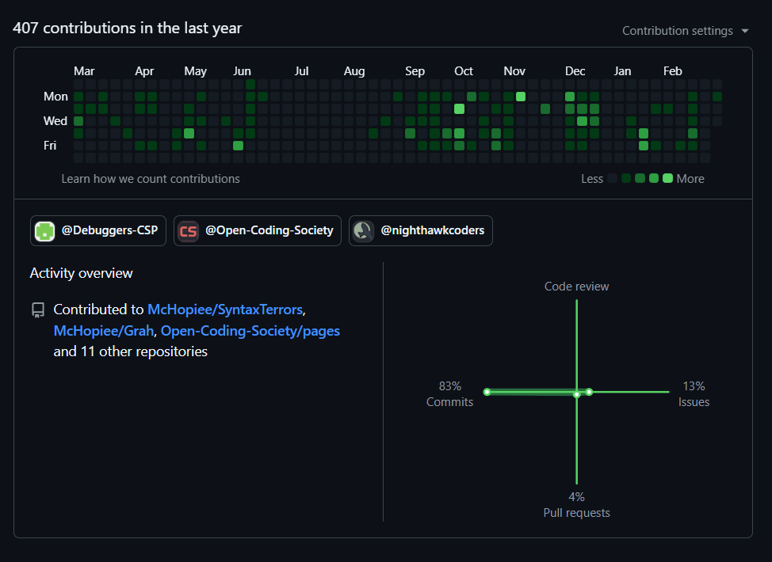Image resolution: width=772 pixels, height=562 pixels.
Task: Click the Debuggers-CSP green block avatar icon
Action: coord(44,230)
